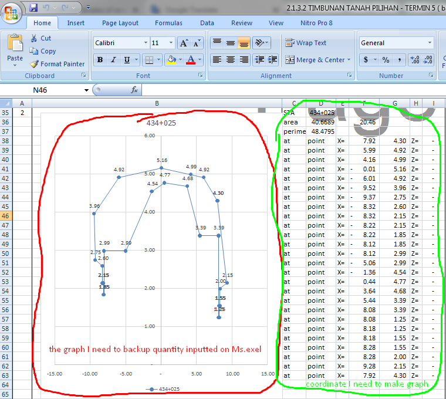Toggle bold formatting

pyautogui.click(x=100, y=60)
